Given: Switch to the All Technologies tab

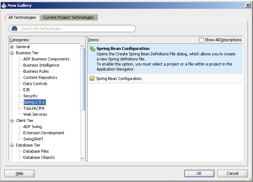Looking at the screenshot, I should [22, 17].
